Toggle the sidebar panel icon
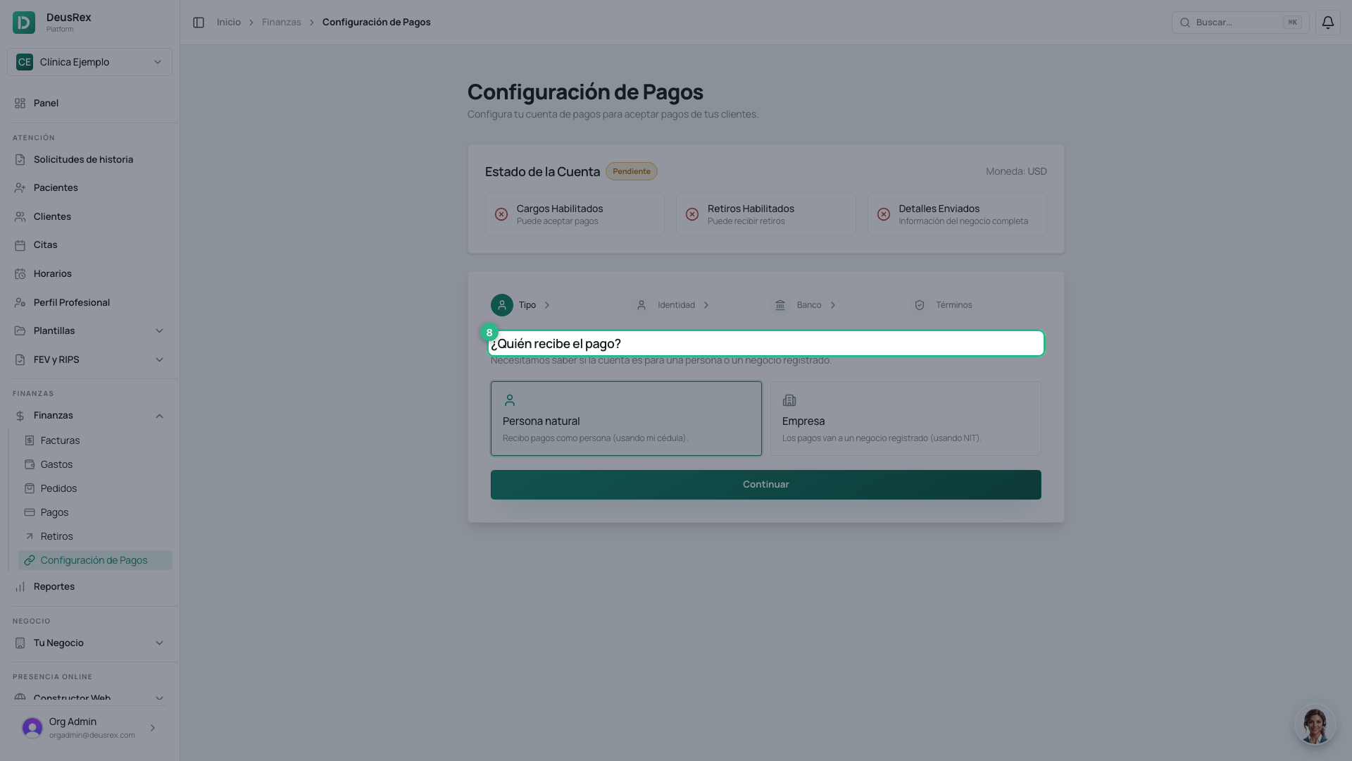Screen dimensions: 1352x761 [199, 23]
